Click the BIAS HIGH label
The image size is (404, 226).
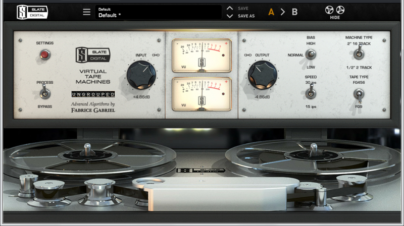tap(311, 43)
